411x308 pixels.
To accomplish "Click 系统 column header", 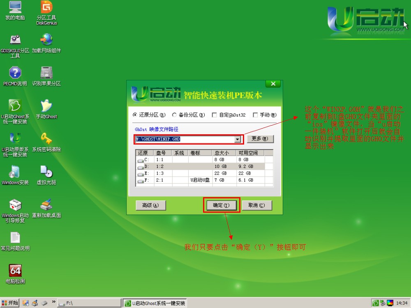I will point(180,153).
